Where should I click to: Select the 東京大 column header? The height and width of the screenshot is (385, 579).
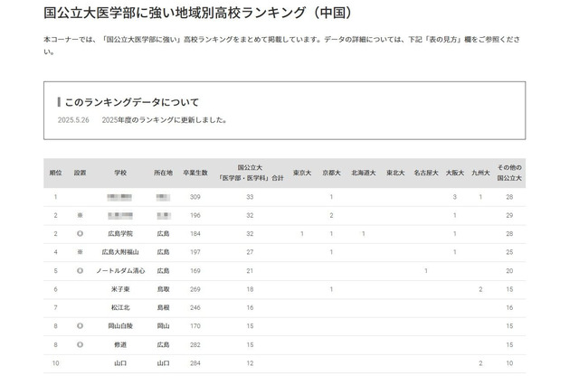tap(302, 173)
